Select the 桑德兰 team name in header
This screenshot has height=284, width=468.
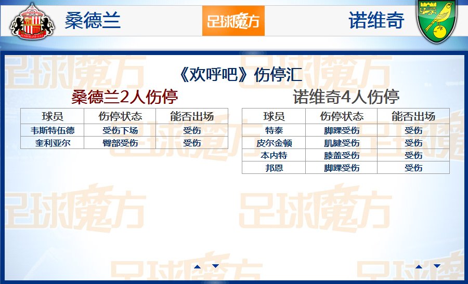point(93,21)
